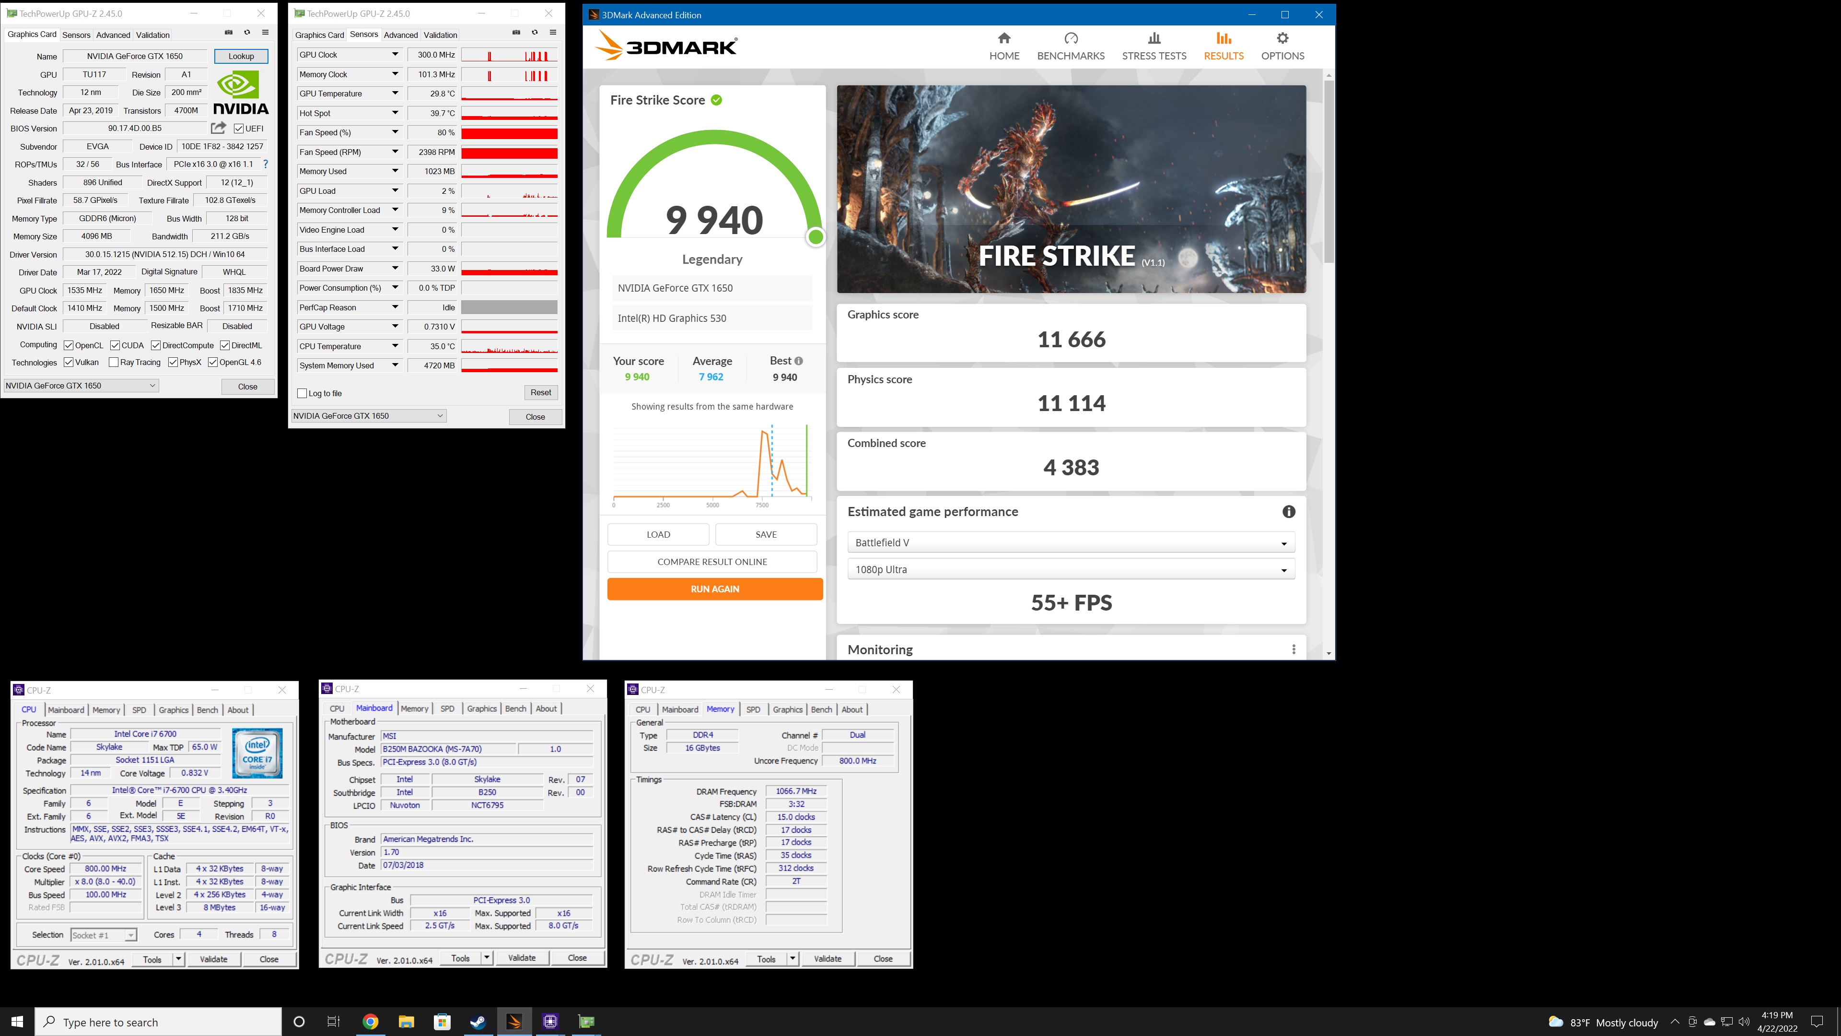
Task: Expand the GPU Clock sensor dropdown
Action: [x=395, y=54]
